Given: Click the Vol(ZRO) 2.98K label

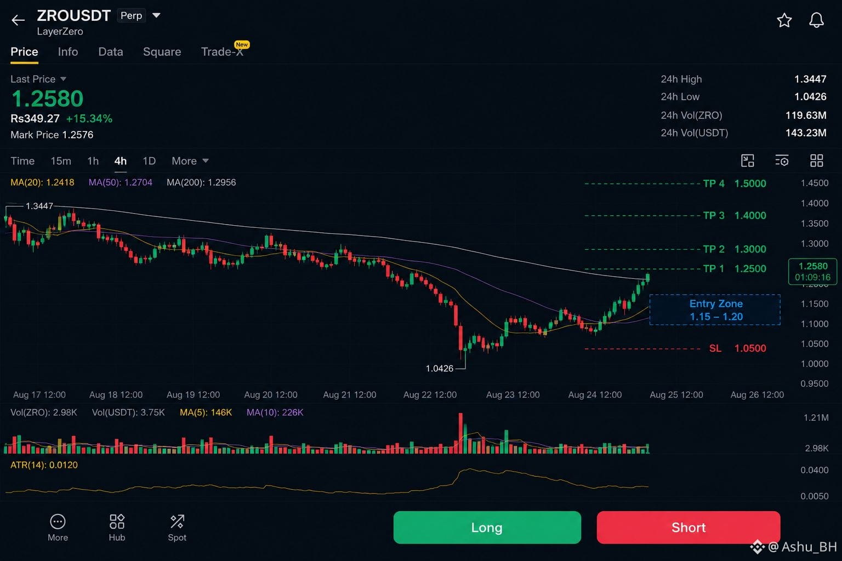Looking at the screenshot, I should click(44, 413).
